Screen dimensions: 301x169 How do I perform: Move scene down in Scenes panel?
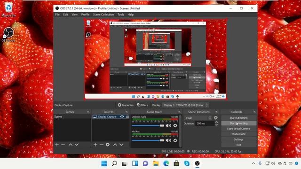click(77, 145)
